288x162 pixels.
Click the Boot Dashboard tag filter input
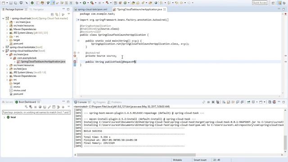tap(36, 112)
